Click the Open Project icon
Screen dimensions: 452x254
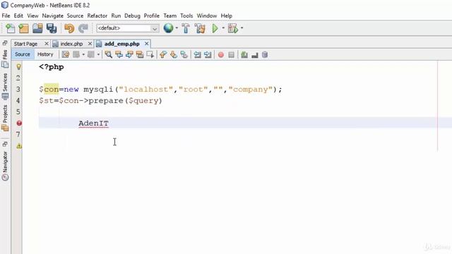click(37, 28)
